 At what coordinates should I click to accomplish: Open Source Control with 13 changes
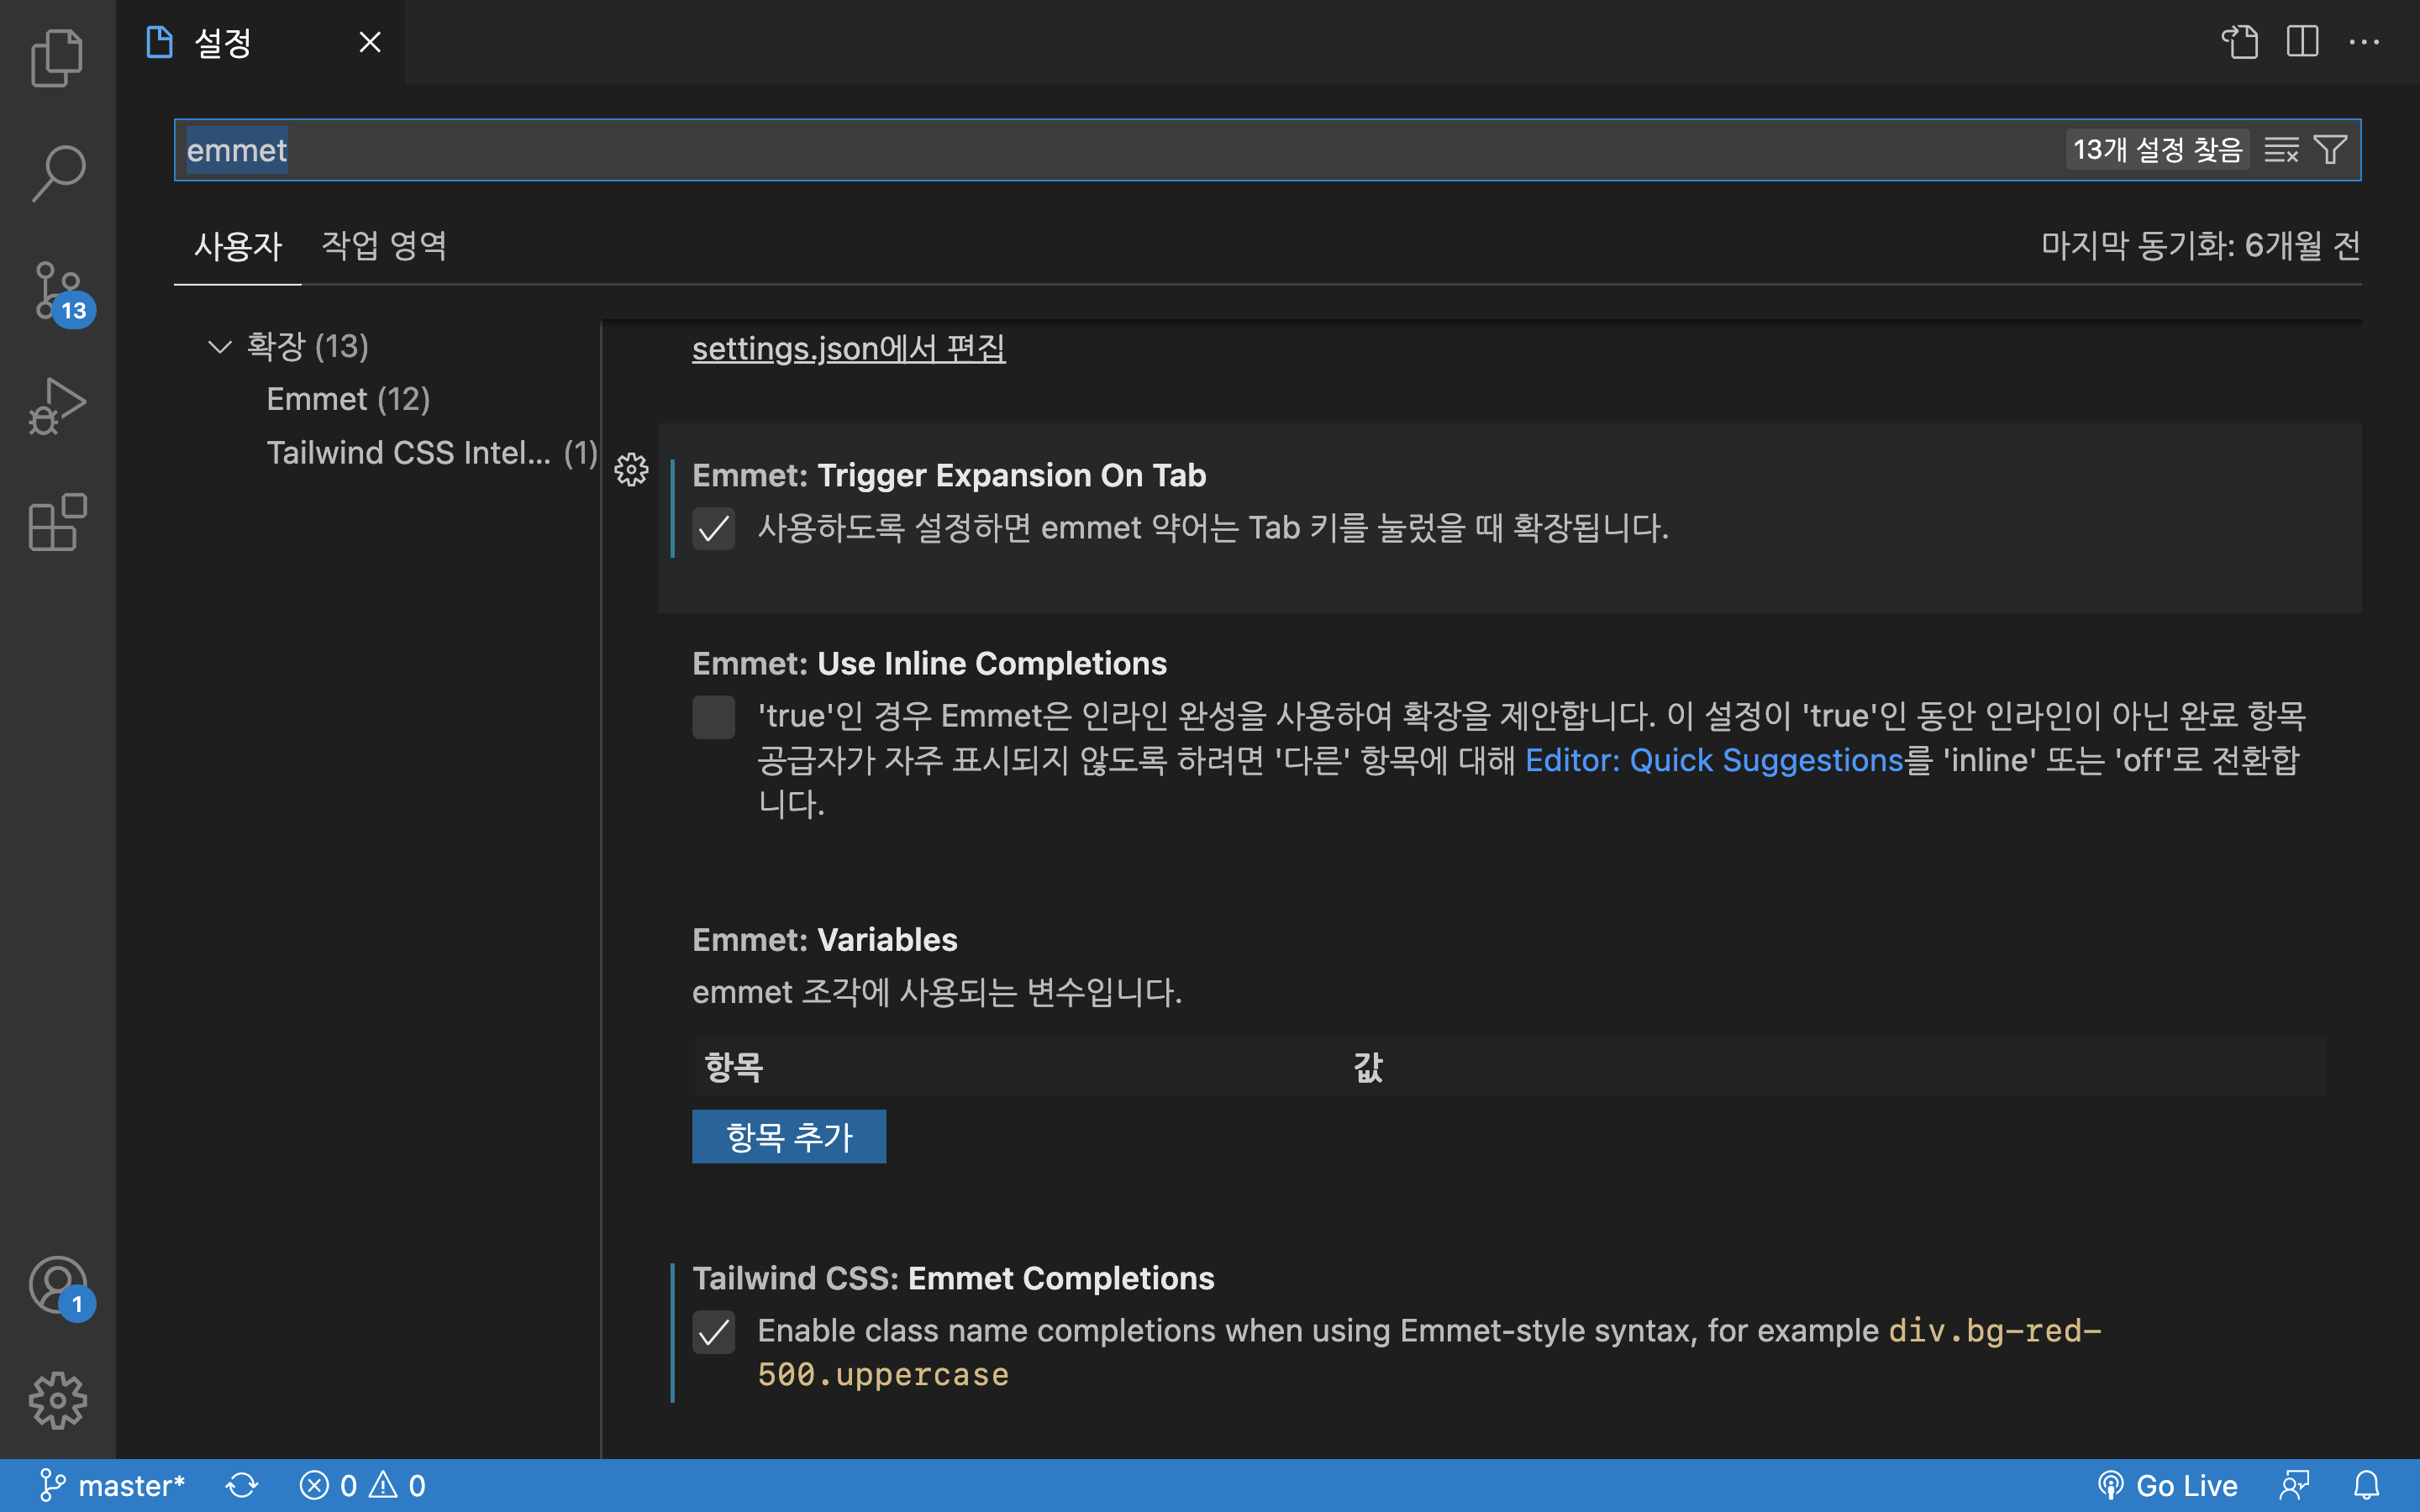point(57,291)
